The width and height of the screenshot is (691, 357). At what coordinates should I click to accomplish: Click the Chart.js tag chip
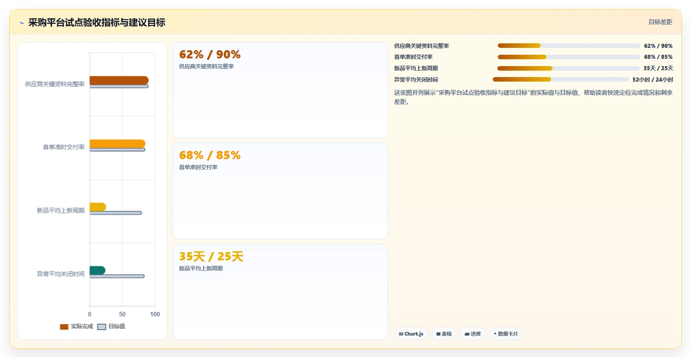(411, 334)
